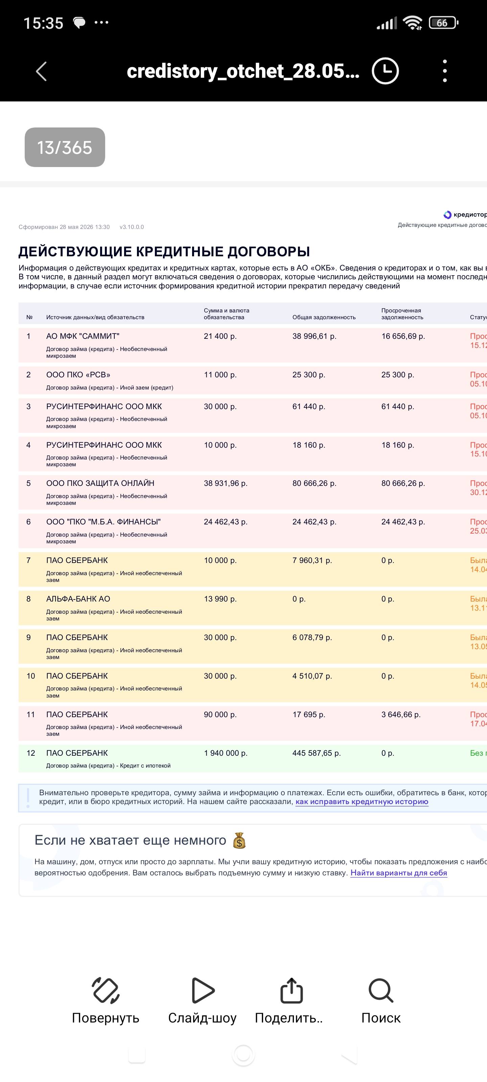Tap column header «Общая задолженность»
This screenshot has width=487, height=1082.
coord(324,317)
